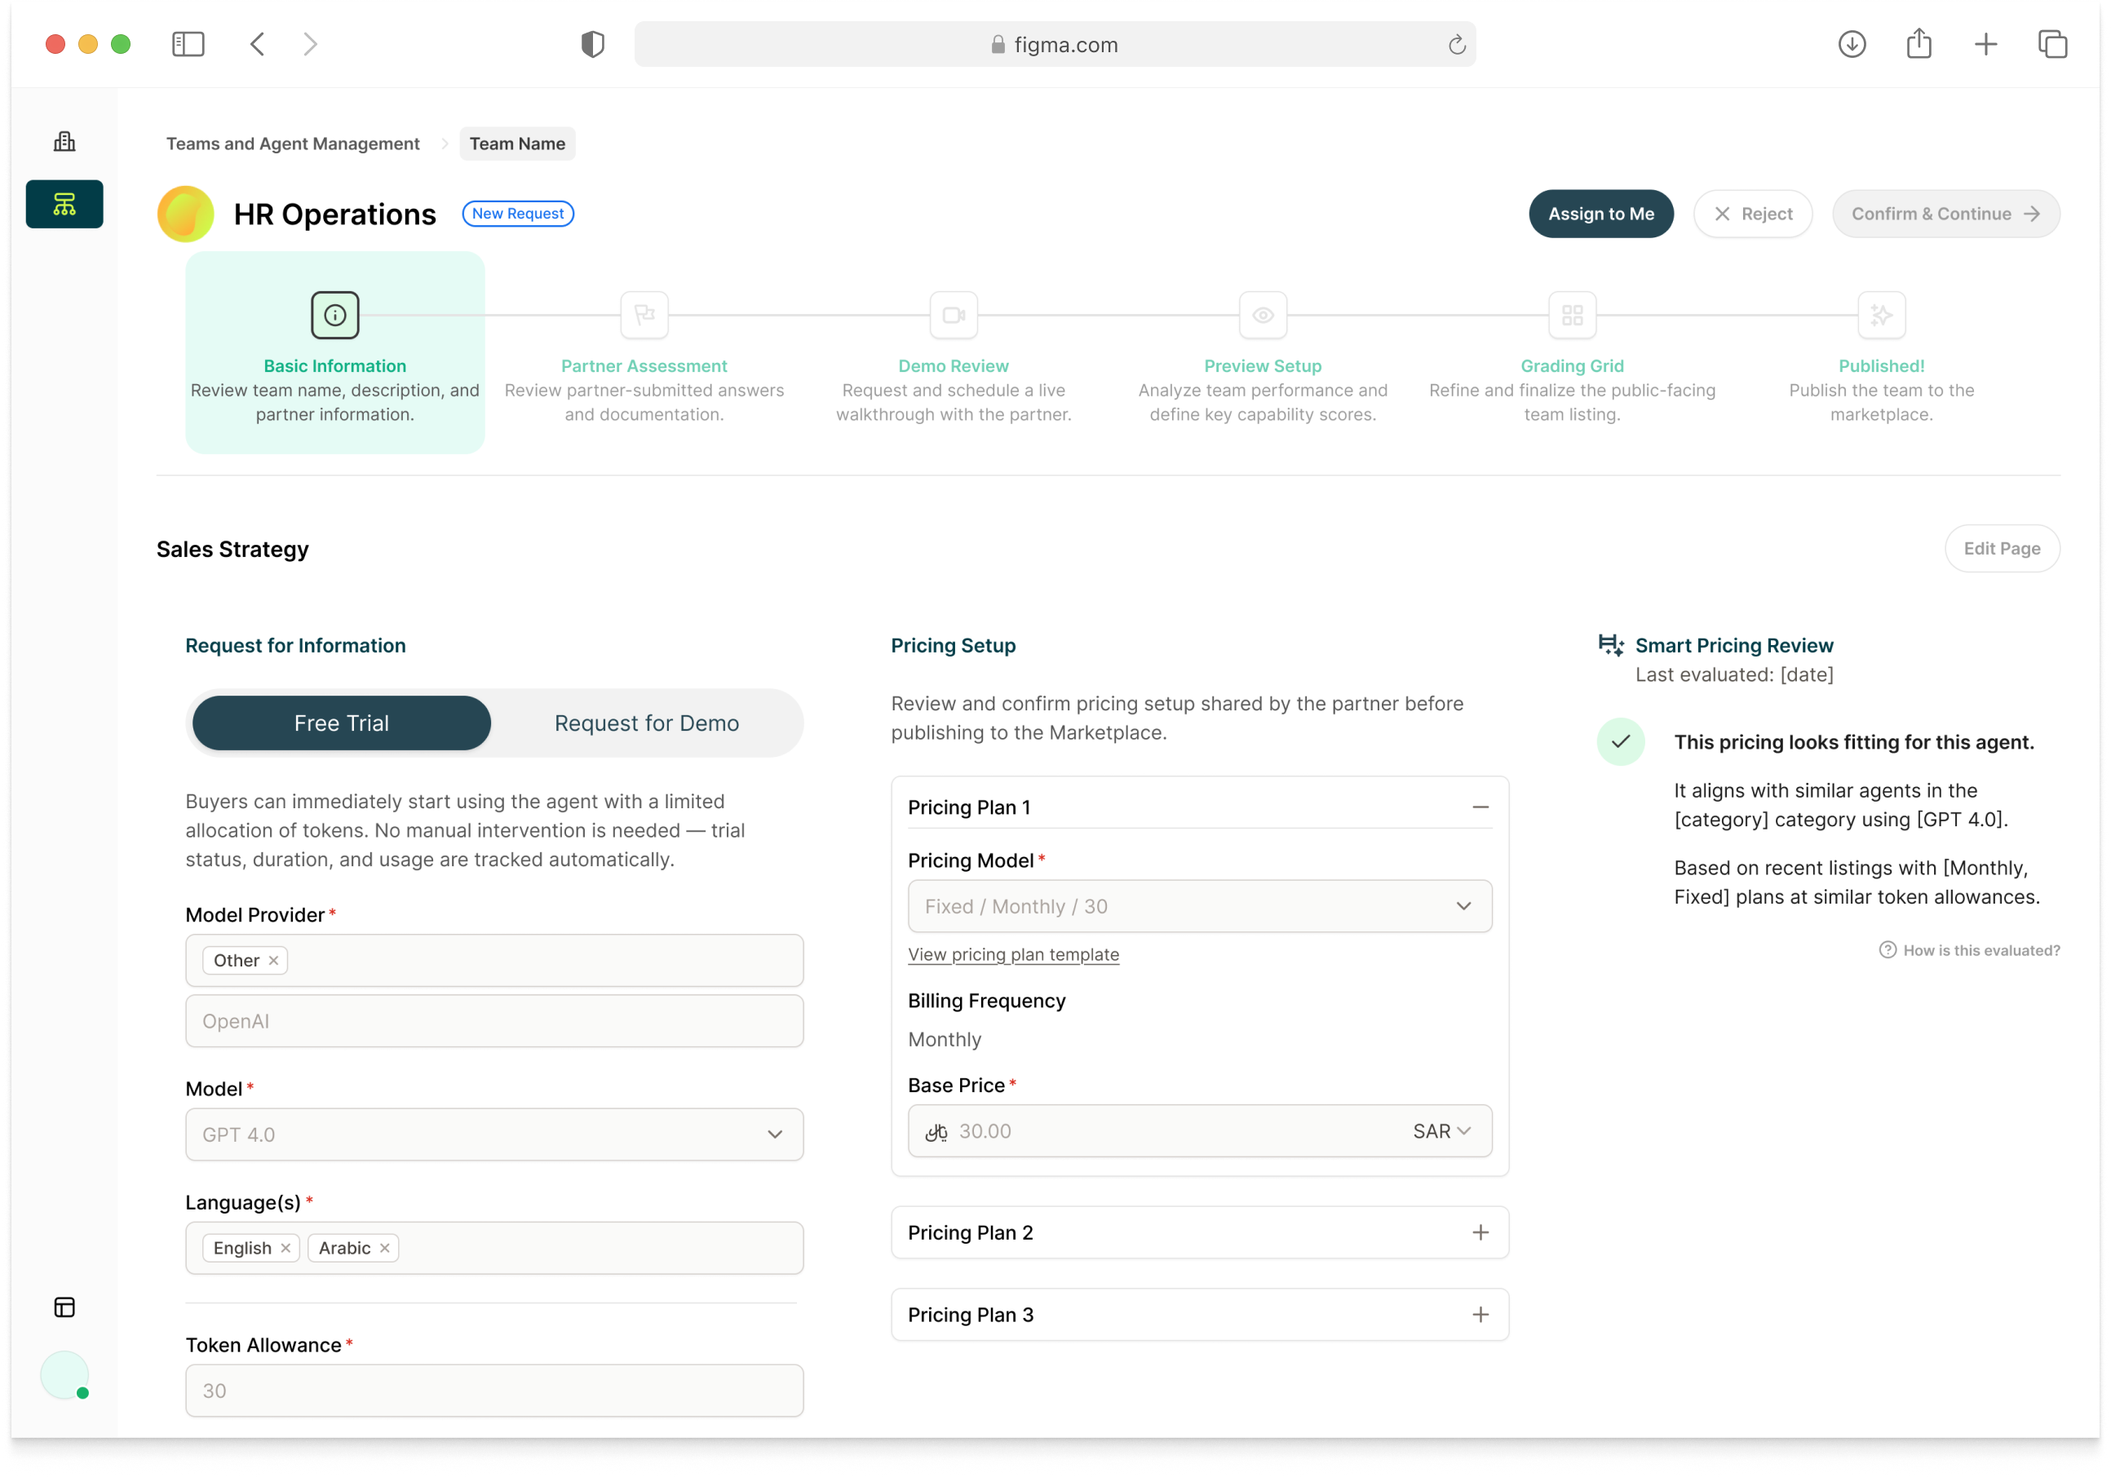Expand the Pricing Model dropdown
Image resolution: width=2111 pixels, height=1477 pixels.
(1199, 906)
